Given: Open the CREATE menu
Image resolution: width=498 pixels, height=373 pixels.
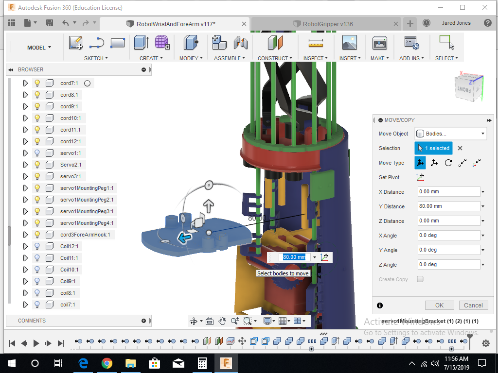Looking at the screenshot, I should (x=151, y=58).
